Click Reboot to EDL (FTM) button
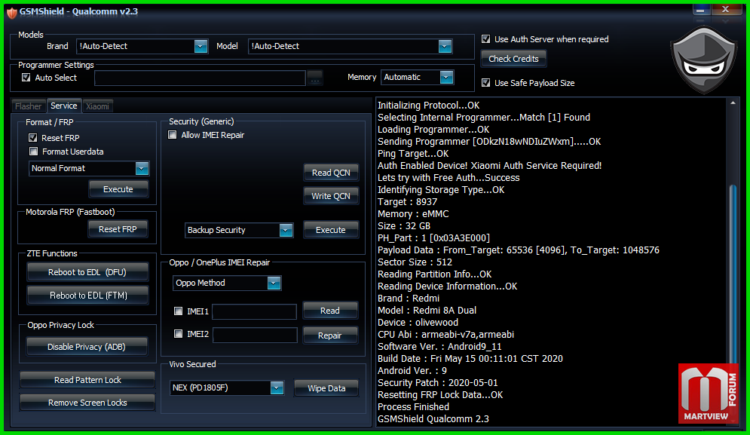The height and width of the screenshot is (435, 750). click(x=88, y=296)
